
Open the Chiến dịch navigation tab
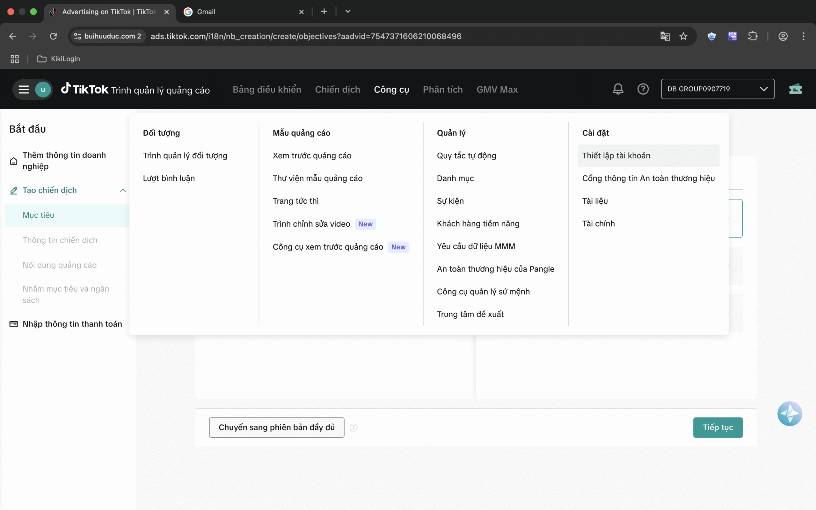click(x=337, y=89)
